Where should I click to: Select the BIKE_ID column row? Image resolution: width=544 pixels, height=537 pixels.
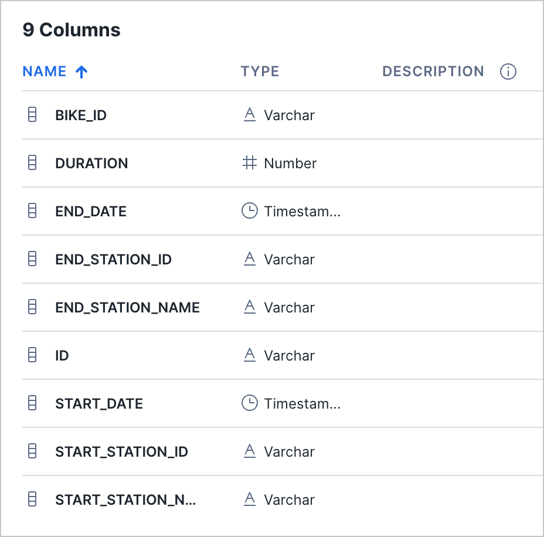click(283, 115)
